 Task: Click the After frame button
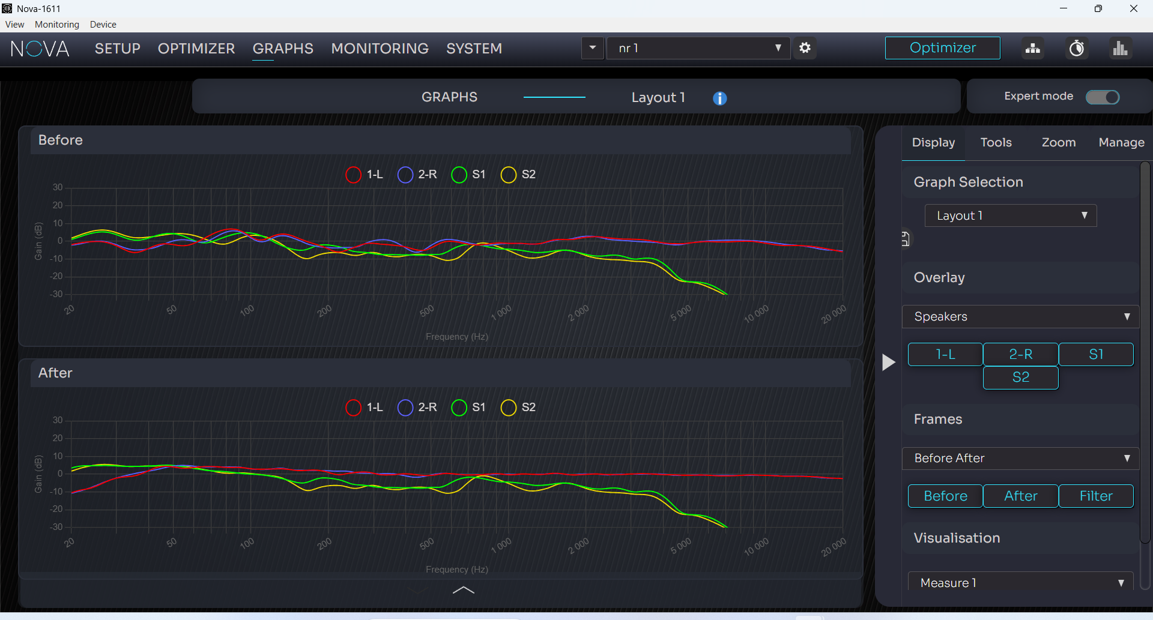click(x=1021, y=496)
